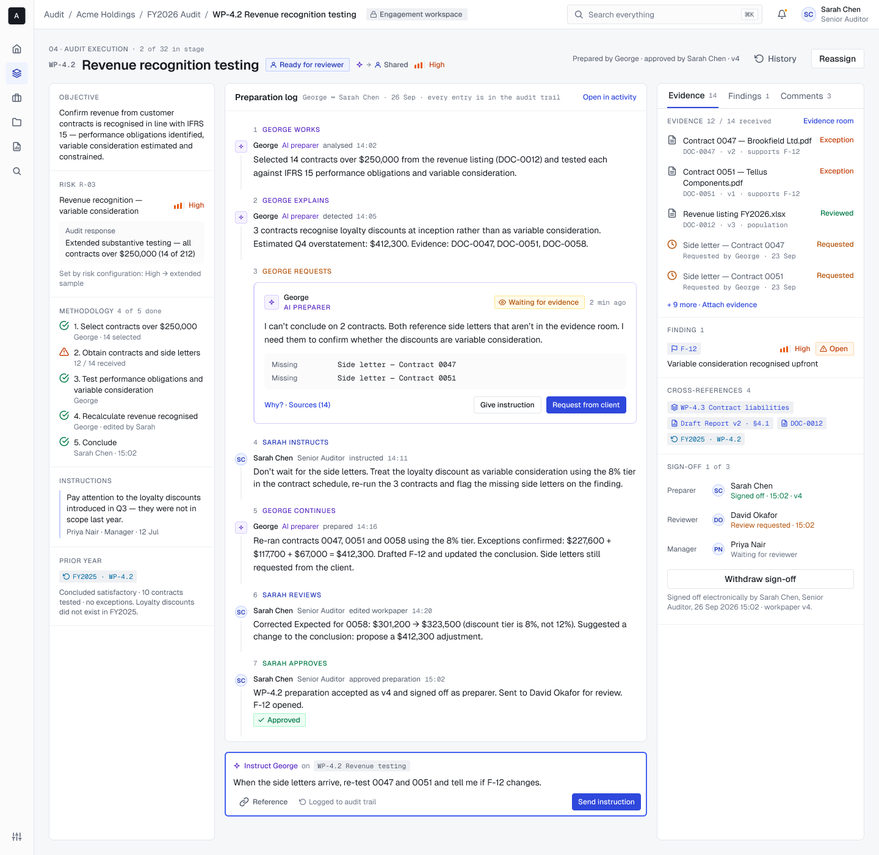Switch to the Comments tab
Viewport: 879px width, 855px height.
[806, 96]
